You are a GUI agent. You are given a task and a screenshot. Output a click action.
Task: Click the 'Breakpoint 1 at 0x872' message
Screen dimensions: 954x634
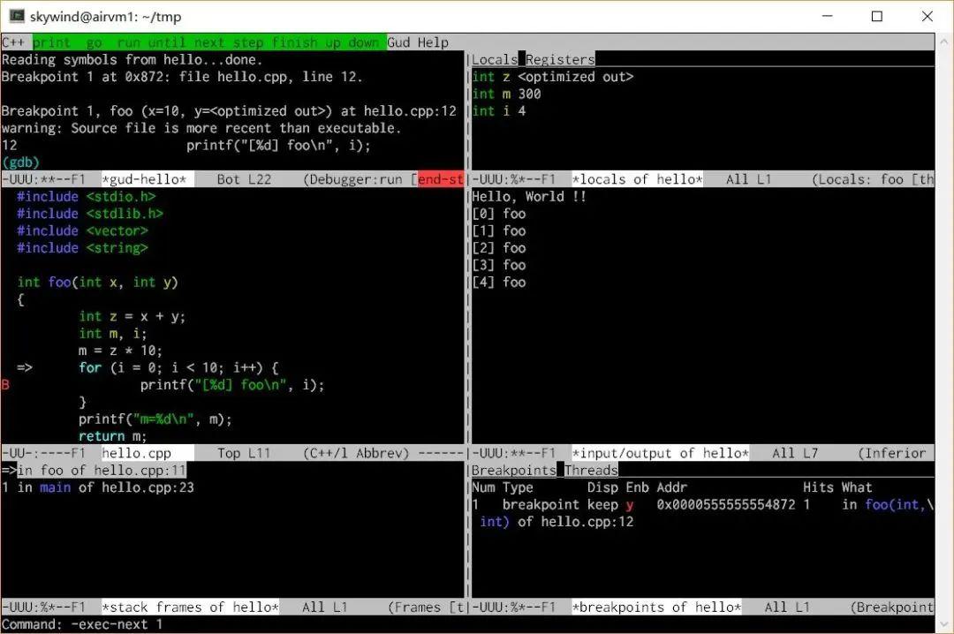(182, 77)
